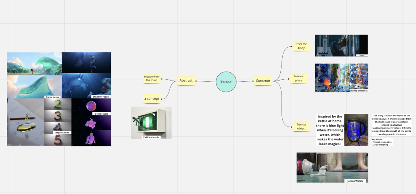Click the "Key Words" text block
This screenshot has width=416, height=194.
click(x=382, y=142)
